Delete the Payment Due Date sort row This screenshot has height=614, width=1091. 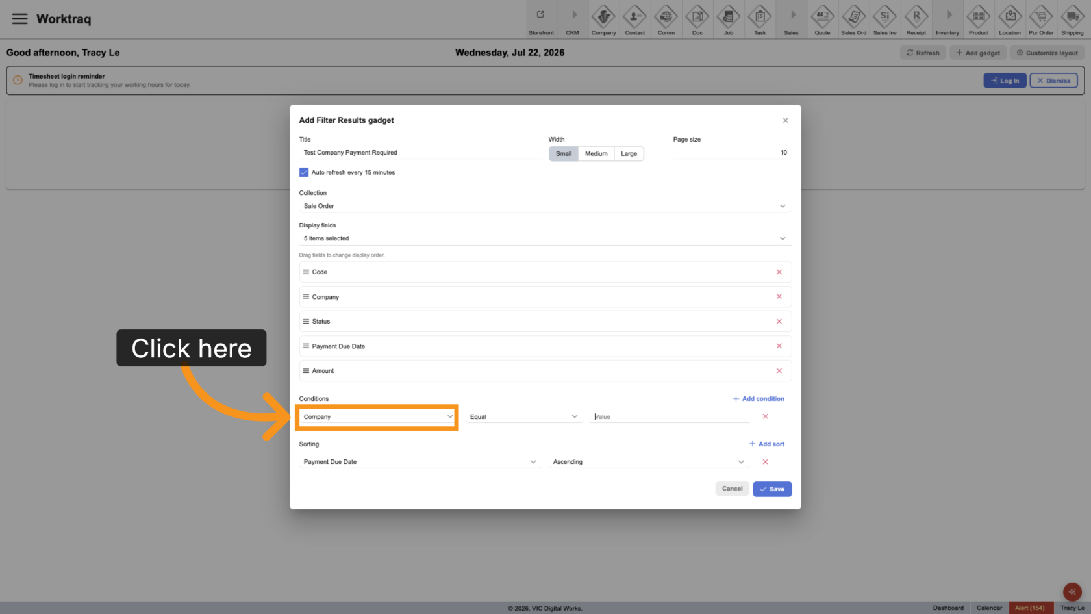pyautogui.click(x=765, y=462)
